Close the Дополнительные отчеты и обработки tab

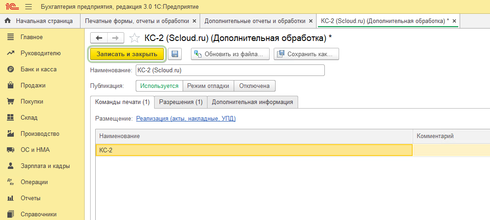311,21
